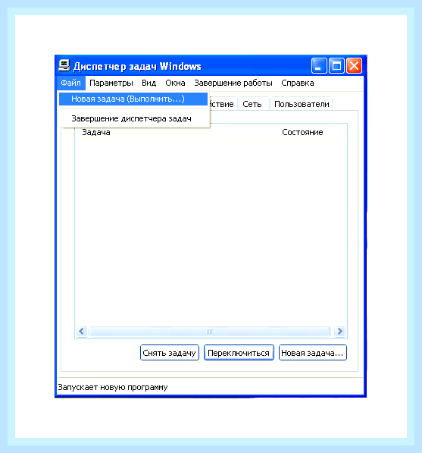Click the status bar text Запускает новую программу
The width and height of the screenshot is (422, 453).
[113, 387]
